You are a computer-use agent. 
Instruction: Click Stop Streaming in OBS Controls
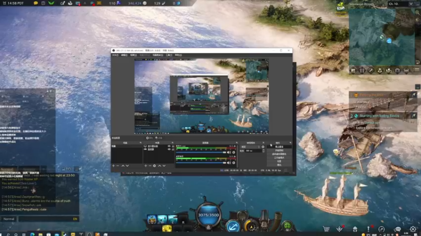[x=279, y=147]
